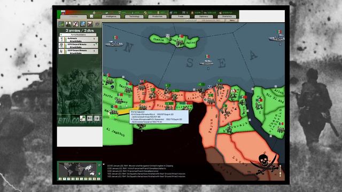342x192 pixels.
Task: Select the Italian fleet at the top-right sea
Action: pyautogui.click(x=276, y=38)
